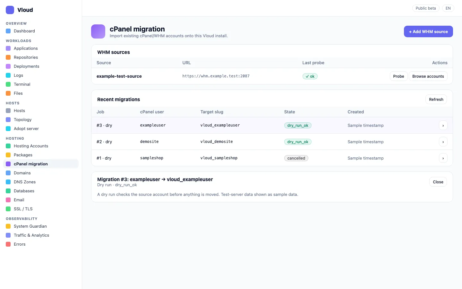Open Dashboard via its sidebar icon
The width and height of the screenshot is (462, 289).
pos(8,31)
